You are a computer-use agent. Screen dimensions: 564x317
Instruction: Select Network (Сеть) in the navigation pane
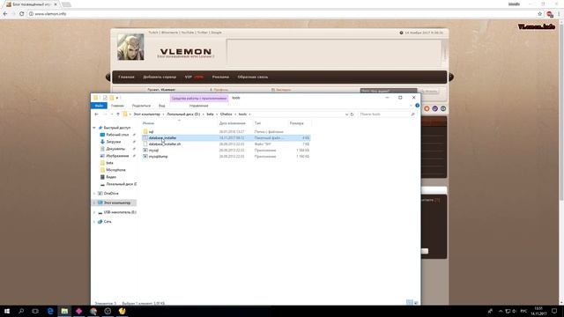(108, 222)
